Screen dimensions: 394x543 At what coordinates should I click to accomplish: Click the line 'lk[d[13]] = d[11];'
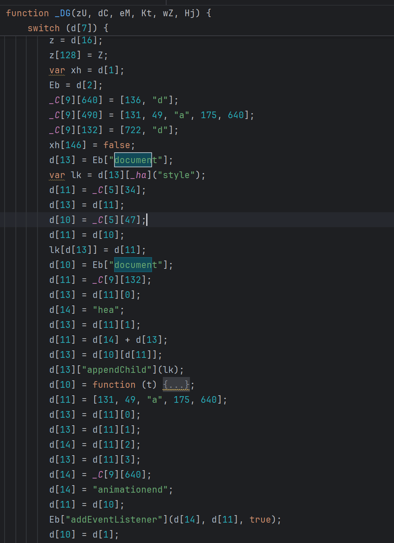pos(97,250)
